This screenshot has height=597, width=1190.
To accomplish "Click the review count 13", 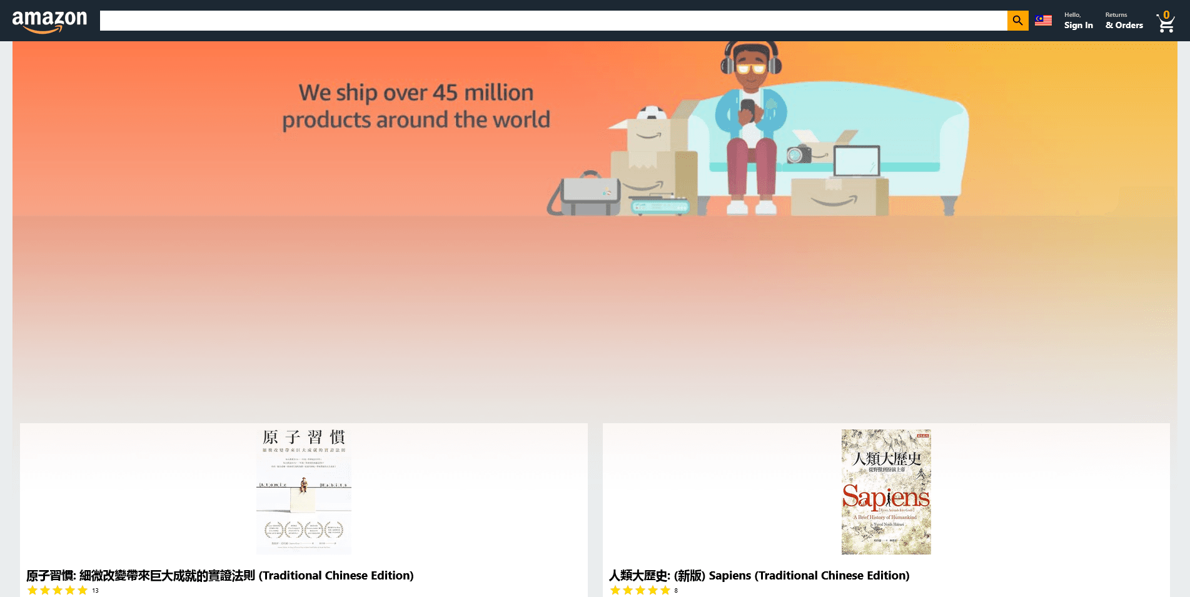I will click(x=95, y=590).
